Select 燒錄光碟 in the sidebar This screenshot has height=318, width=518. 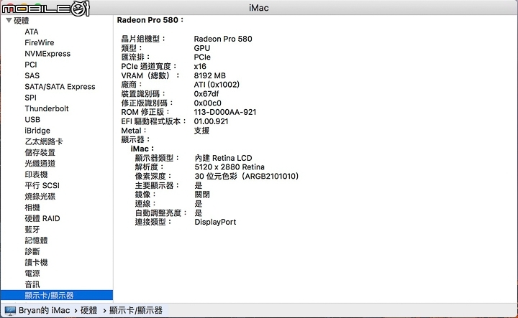pyautogui.click(x=40, y=197)
